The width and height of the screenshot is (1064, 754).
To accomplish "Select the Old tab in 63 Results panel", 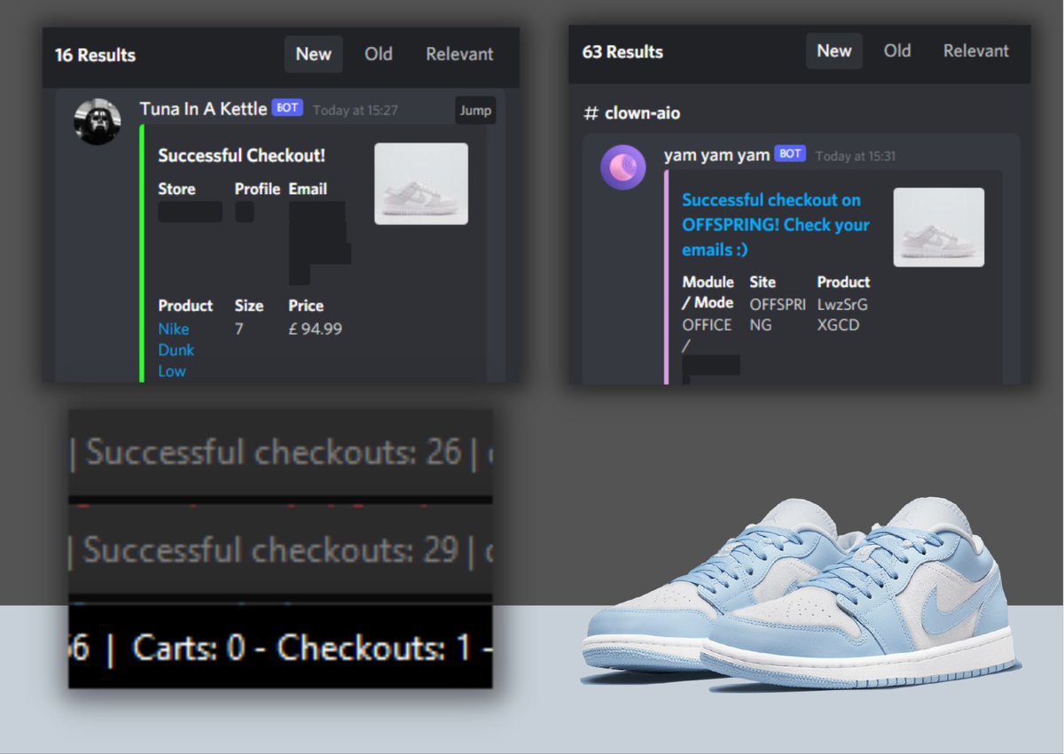I will coord(897,51).
